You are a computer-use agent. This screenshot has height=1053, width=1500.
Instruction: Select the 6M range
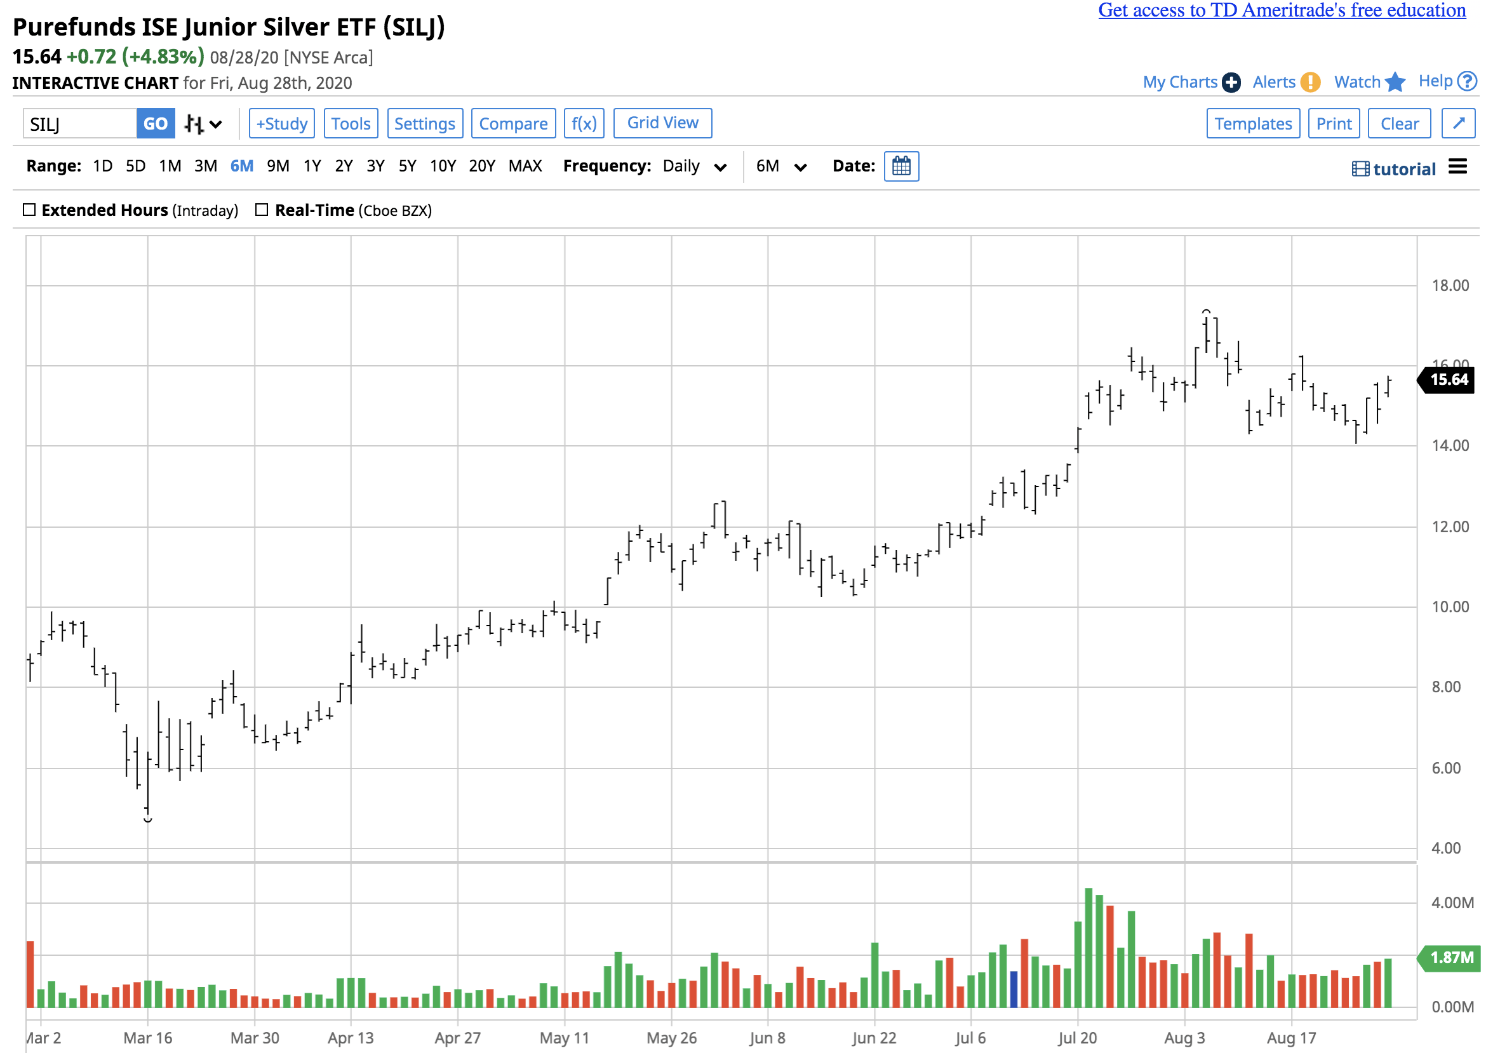pos(242,166)
